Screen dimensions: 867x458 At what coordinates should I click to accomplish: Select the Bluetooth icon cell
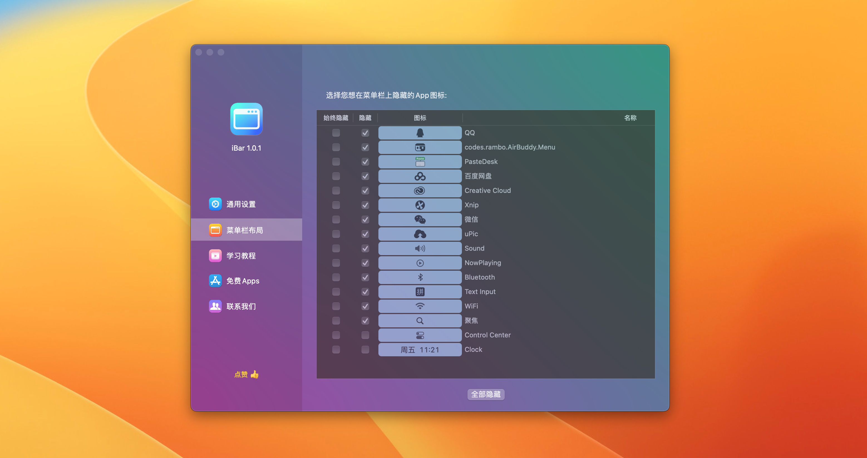419,277
